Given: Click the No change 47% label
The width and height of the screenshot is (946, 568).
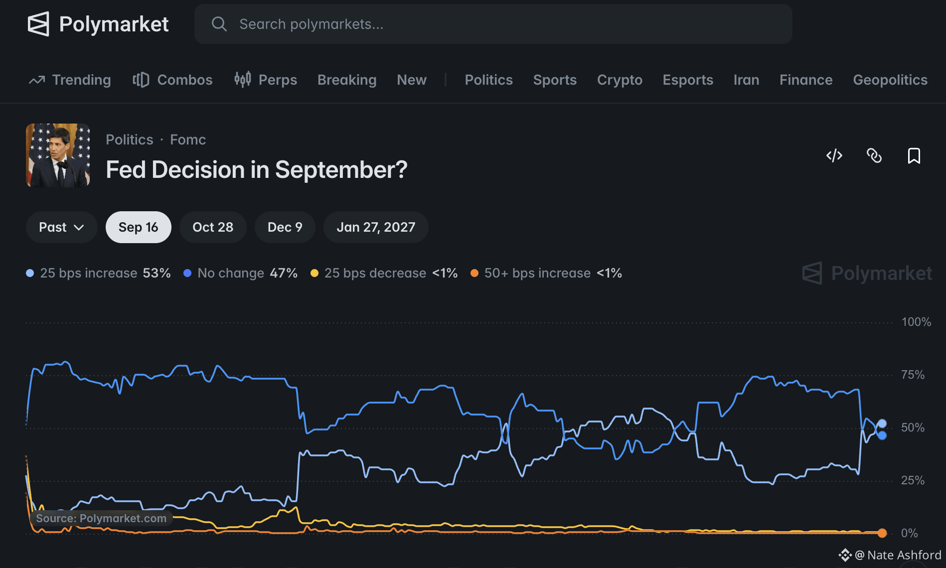Looking at the screenshot, I should tap(247, 273).
